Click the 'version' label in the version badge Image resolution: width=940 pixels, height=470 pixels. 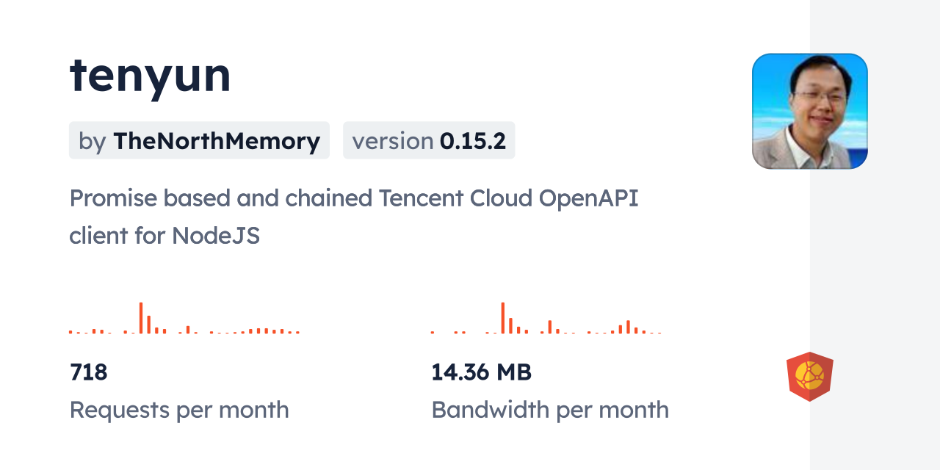pyautogui.click(x=392, y=141)
